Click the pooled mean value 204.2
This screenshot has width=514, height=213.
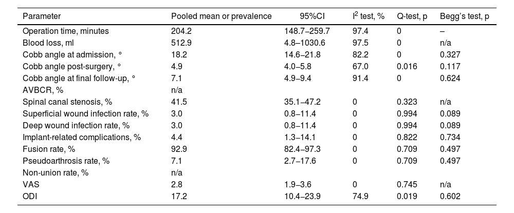[x=180, y=31]
